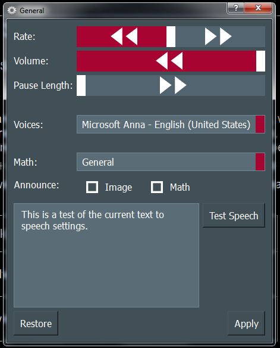280x348 pixels.
Task: Select the Microsoft Anna voice combo box
Action: pos(171,125)
